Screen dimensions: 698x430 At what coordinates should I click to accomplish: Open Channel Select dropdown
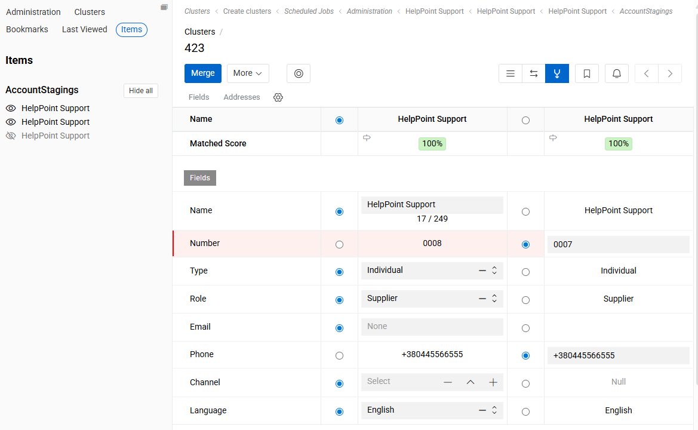coord(432,382)
